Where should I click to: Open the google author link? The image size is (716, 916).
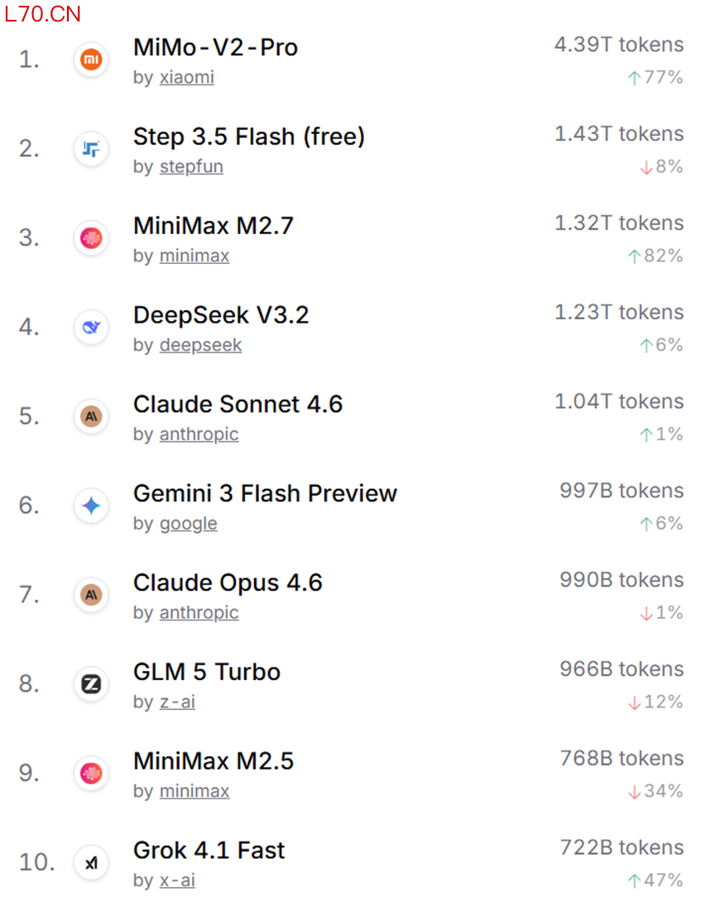(188, 524)
